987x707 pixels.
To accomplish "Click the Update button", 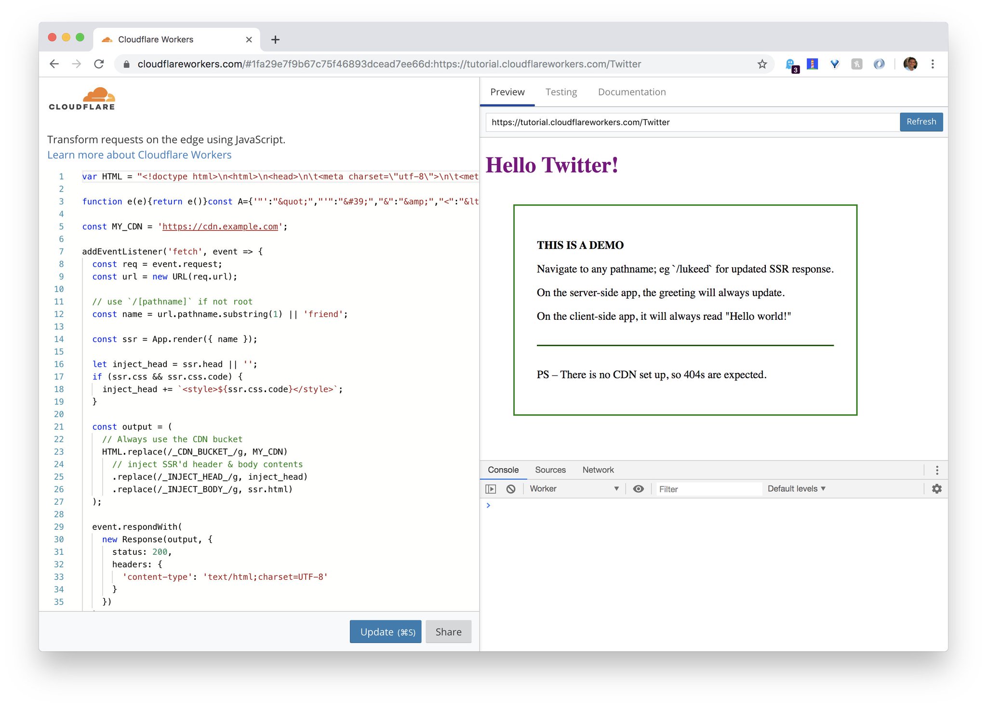I will point(386,632).
